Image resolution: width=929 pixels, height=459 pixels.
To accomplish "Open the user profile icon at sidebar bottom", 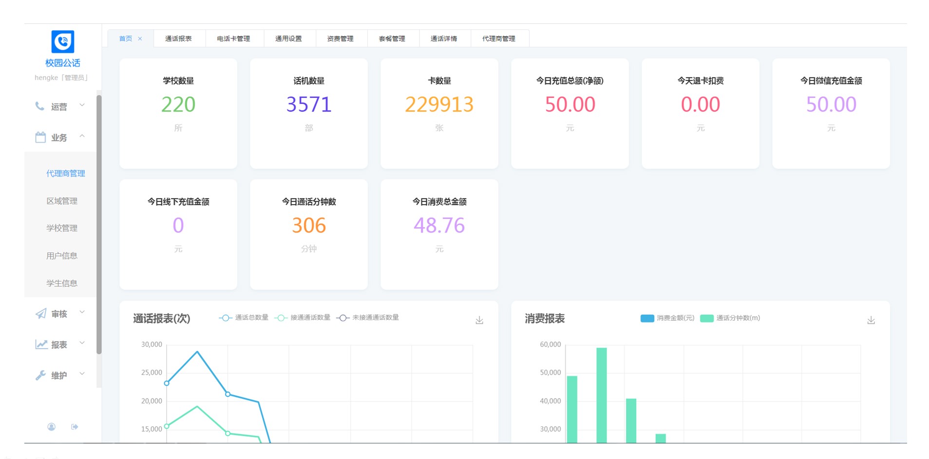I will 51,427.
